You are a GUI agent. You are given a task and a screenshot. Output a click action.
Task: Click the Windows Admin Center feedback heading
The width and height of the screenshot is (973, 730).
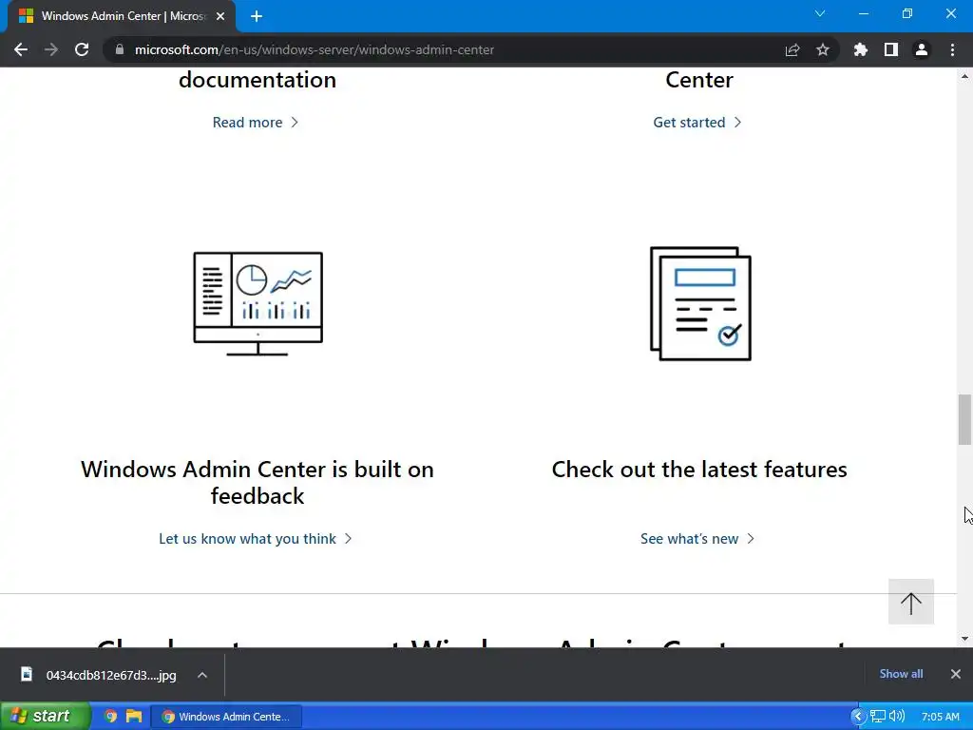[257, 482]
